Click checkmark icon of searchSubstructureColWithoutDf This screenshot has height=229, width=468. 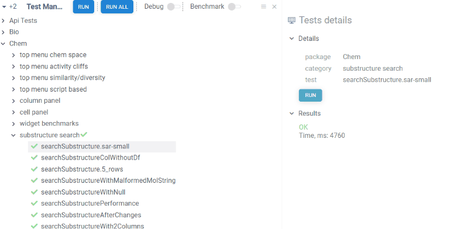[x=35, y=158]
